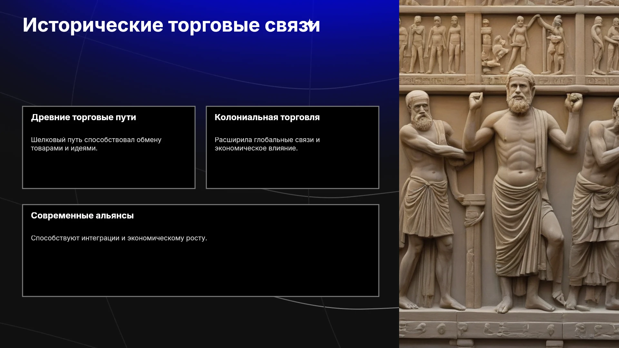Click the "Расширила глобальные связи" description text
The image size is (619, 348).
click(267, 144)
